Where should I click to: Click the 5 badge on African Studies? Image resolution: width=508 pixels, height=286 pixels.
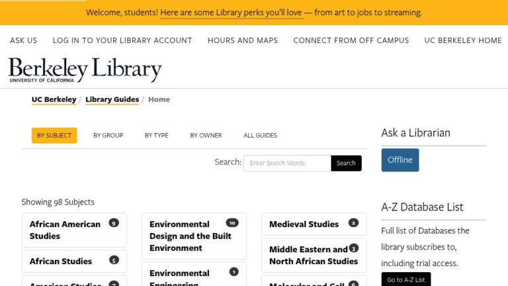[x=114, y=260]
